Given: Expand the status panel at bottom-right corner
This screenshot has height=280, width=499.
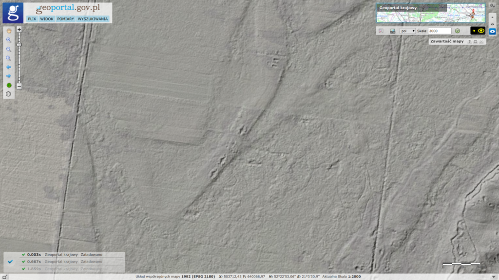Looking at the screenshot, I should [494, 277].
